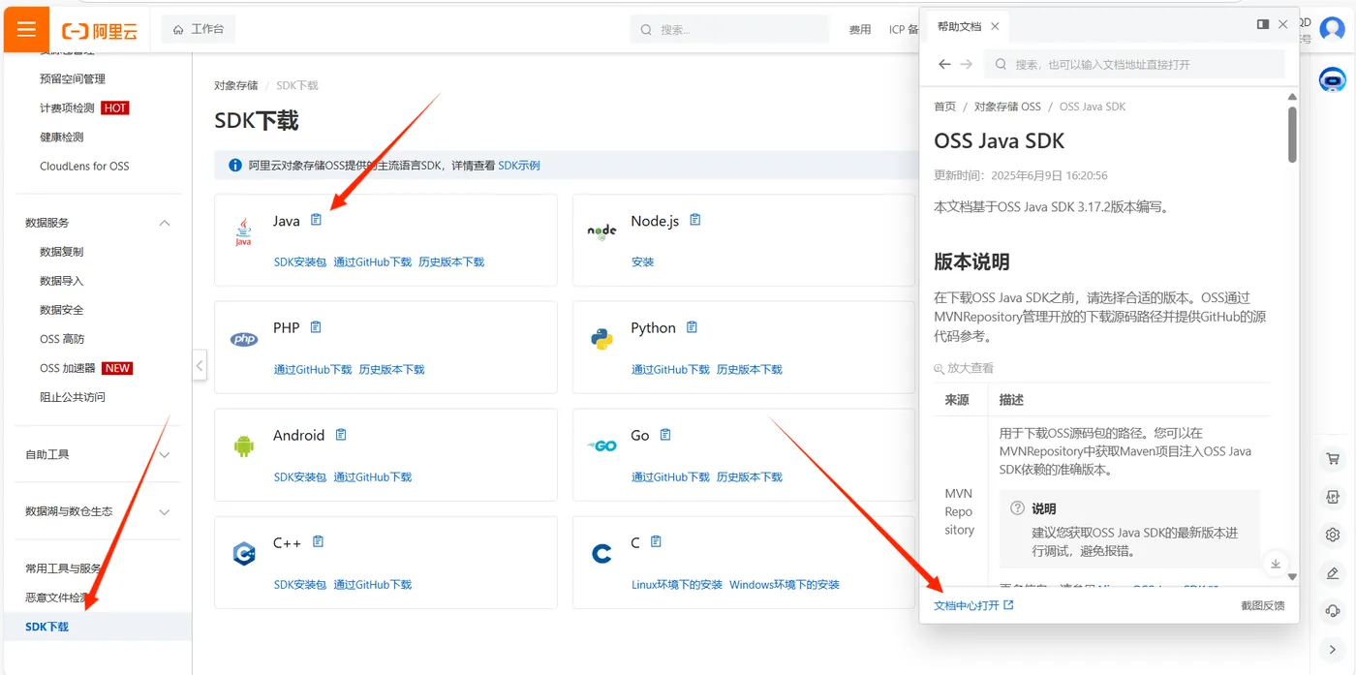
Task: Open 计费项检测 in sidebar
Action: click(x=68, y=107)
